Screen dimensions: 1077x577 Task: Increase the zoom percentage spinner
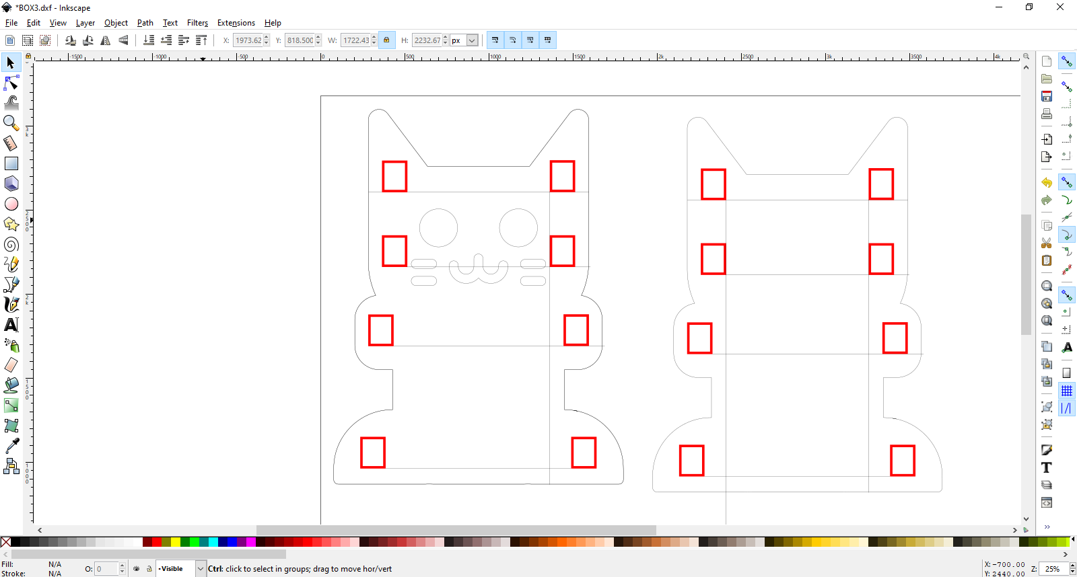coord(1072,566)
